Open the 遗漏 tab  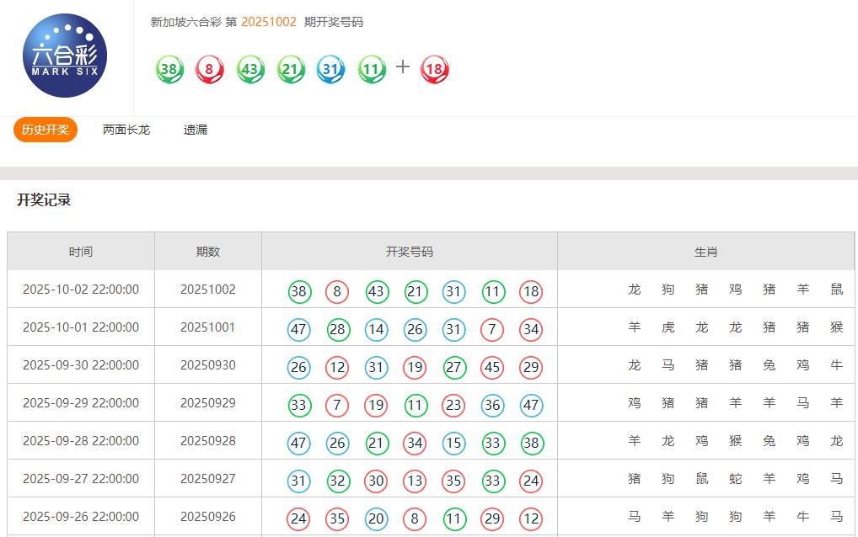tap(196, 130)
